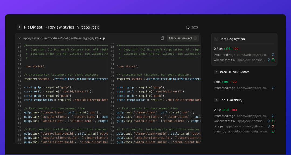Collapse the azuki.js file diff chevron

pyautogui.click(x=19, y=38)
